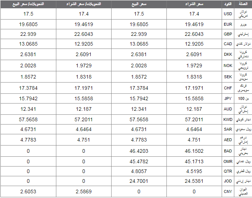The height and width of the screenshot is (198, 252).
Task: Select the AED transfer sell rate 4.7783
Action: click(x=28, y=140)
